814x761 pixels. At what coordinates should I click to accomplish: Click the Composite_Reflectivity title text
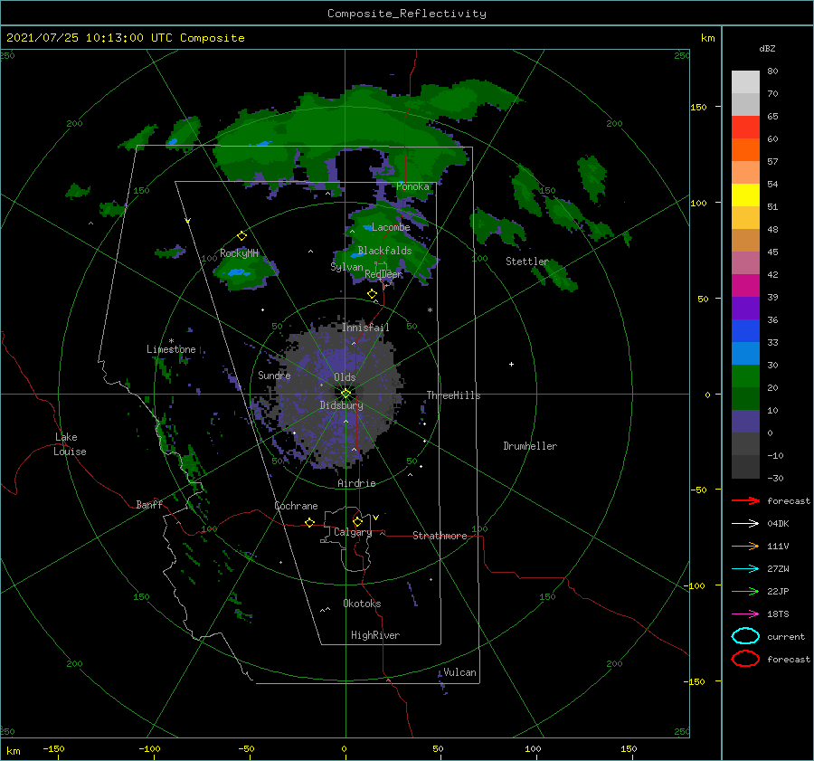pos(407,14)
